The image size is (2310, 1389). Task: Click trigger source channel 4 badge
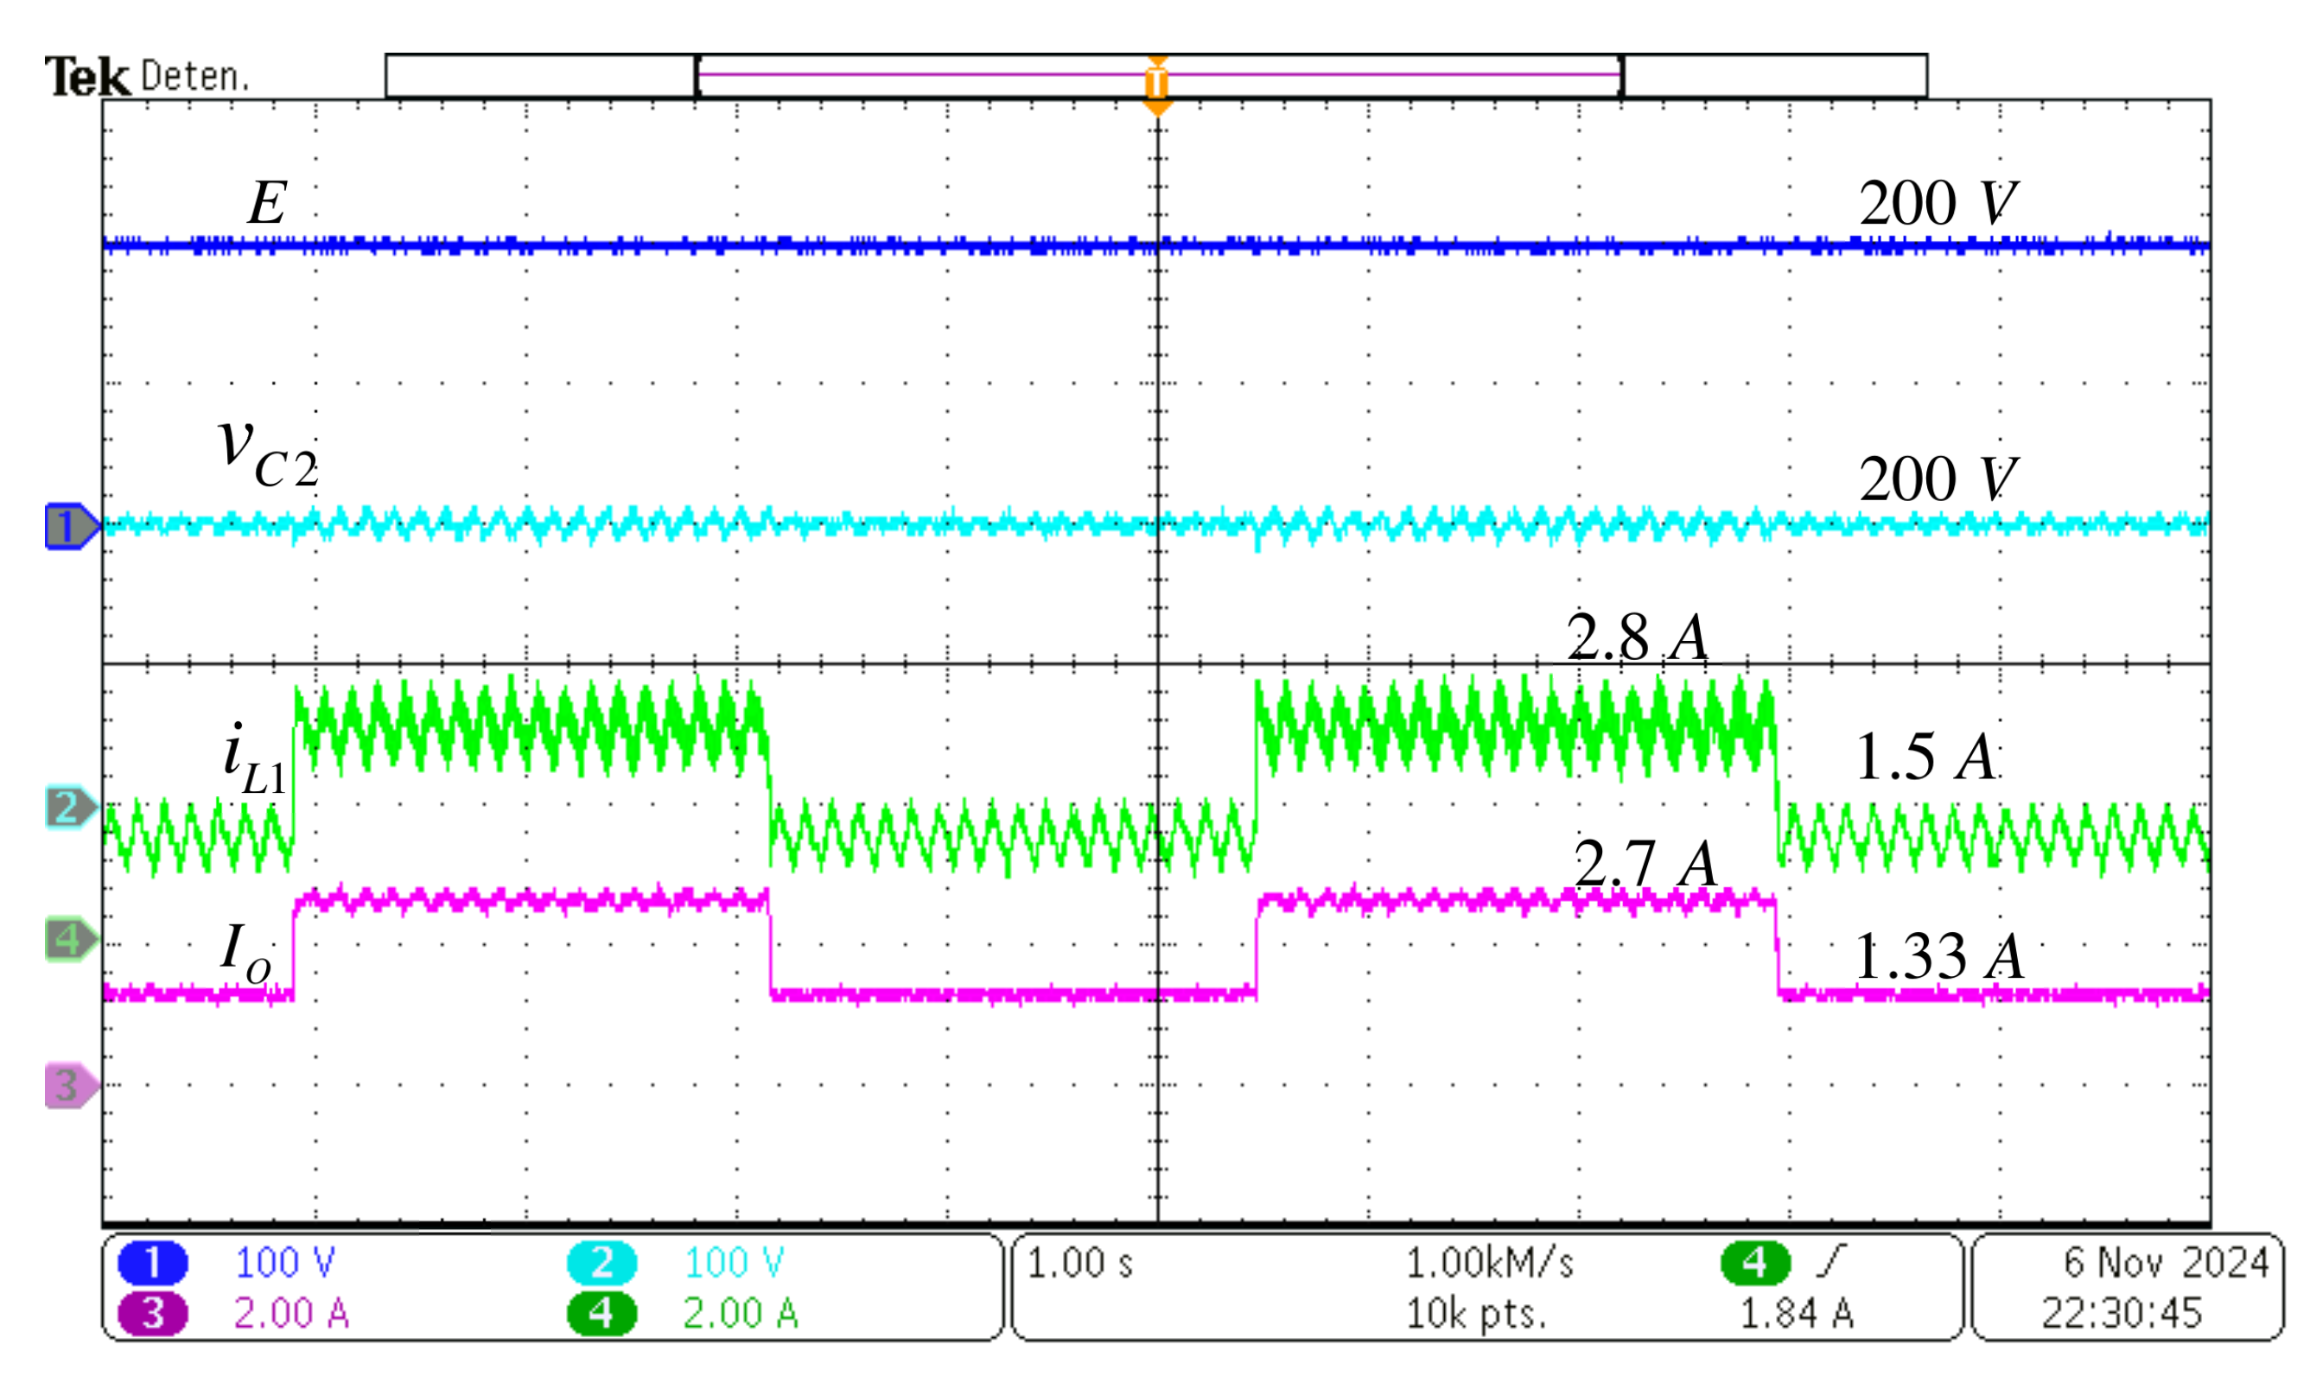pos(1754,1263)
